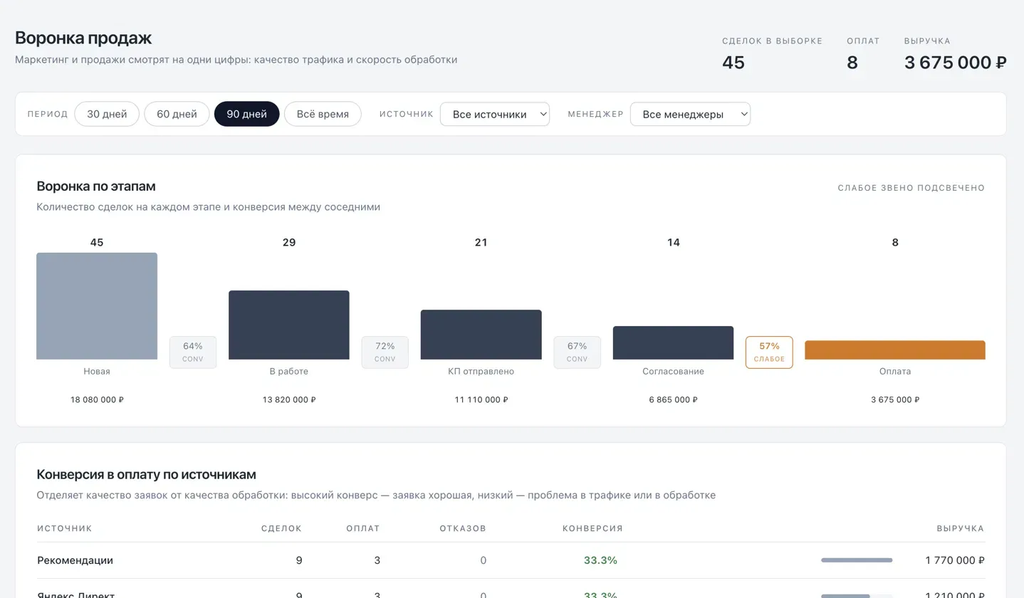
Task: Click the В работе stage bar
Action: (289, 325)
